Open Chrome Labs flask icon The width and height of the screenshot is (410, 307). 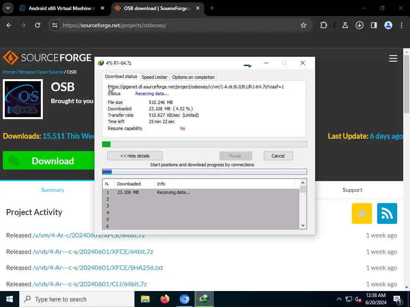[345, 25]
